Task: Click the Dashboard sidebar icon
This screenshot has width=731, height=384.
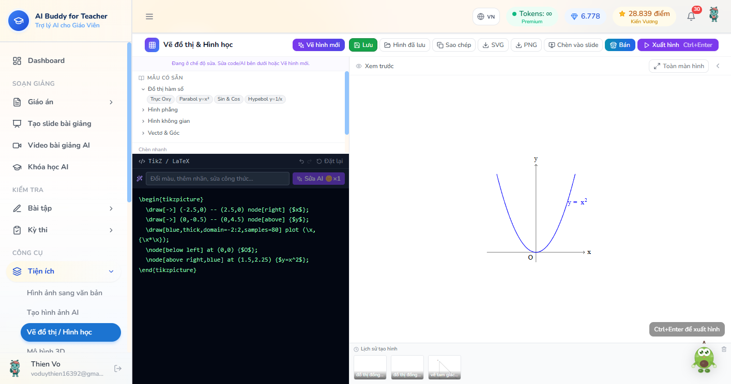Action: (x=17, y=61)
